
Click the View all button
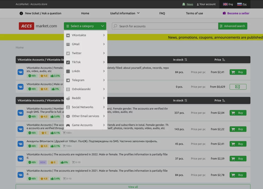coord(133,187)
